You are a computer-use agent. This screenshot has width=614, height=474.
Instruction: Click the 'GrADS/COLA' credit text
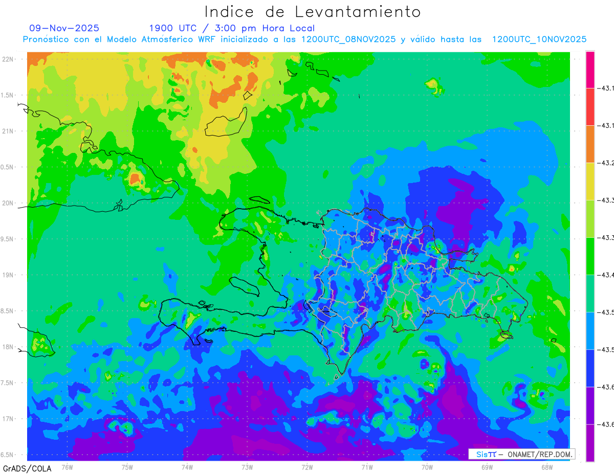pyautogui.click(x=27, y=468)
